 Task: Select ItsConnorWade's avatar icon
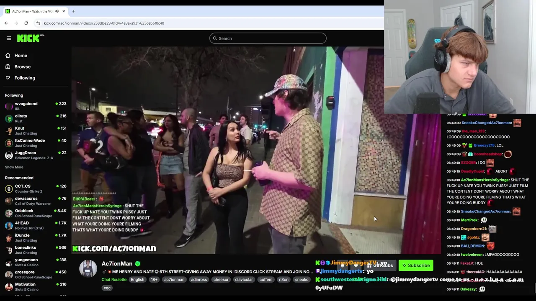(x=9, y=143)
